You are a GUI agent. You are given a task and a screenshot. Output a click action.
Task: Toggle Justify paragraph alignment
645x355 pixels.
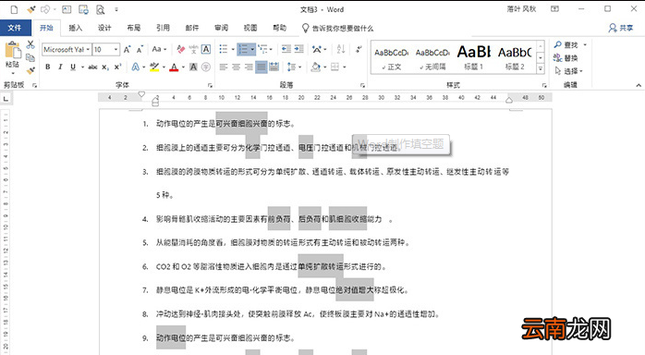pos(262,67)
